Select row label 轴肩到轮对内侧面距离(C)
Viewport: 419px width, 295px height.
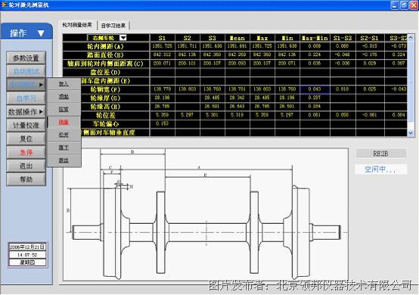tap(106, 64)
